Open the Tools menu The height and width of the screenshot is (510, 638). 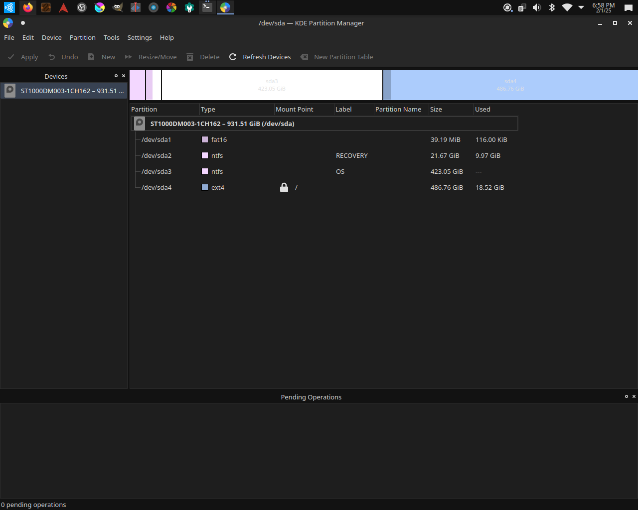coord(111,37)
